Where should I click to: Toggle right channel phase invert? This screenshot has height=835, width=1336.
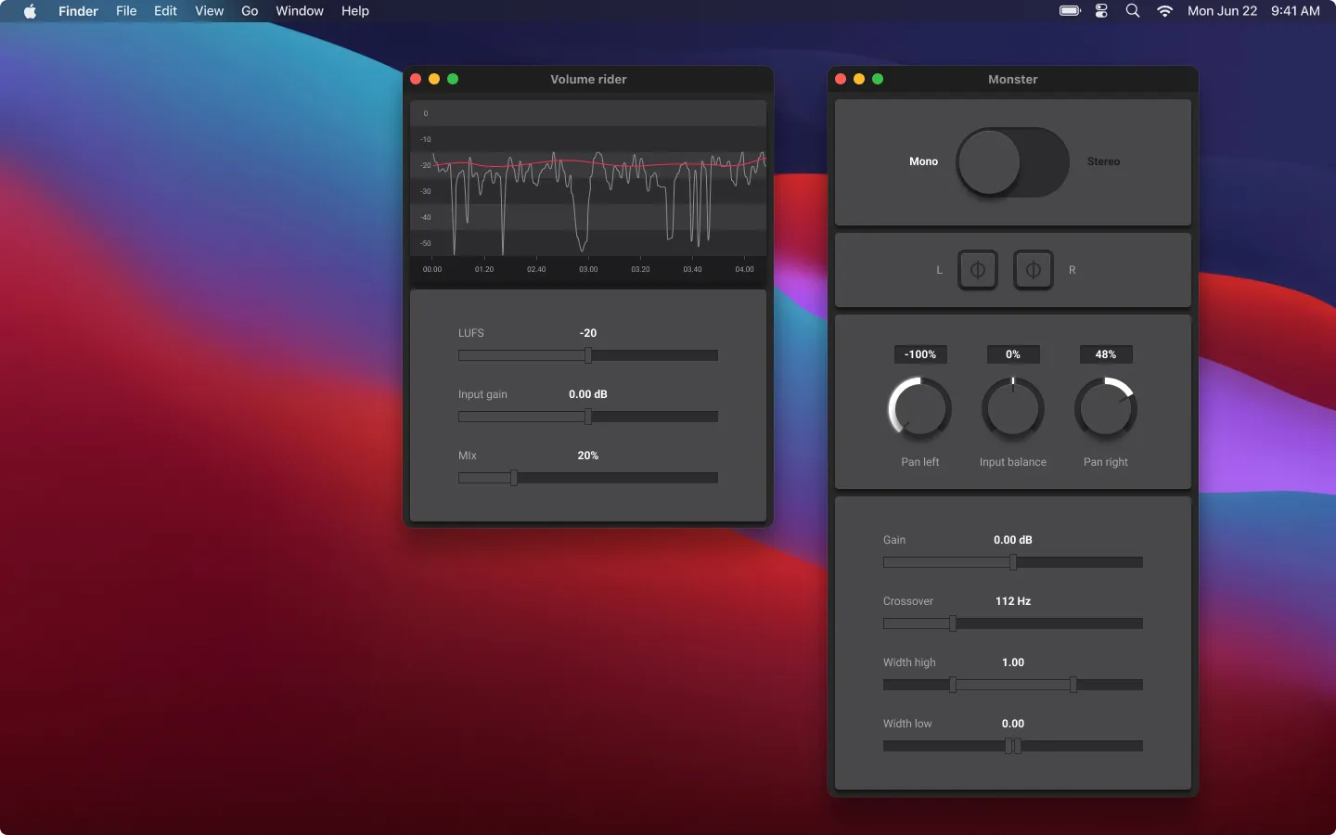[1033, 270]
